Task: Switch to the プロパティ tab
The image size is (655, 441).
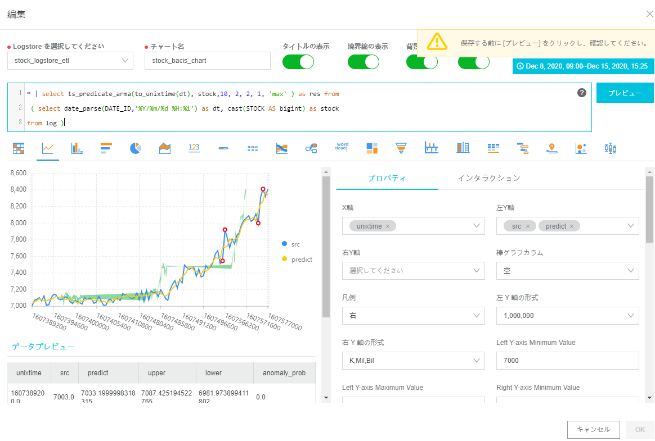Action: click(387, 178)
